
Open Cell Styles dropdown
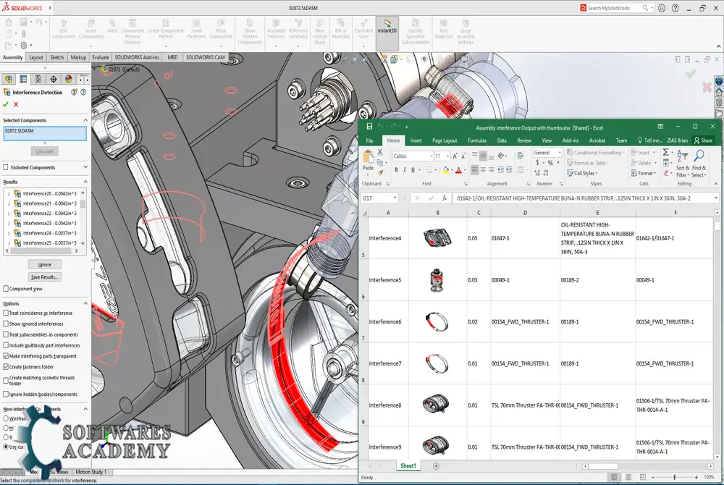(x=582, y=173)
